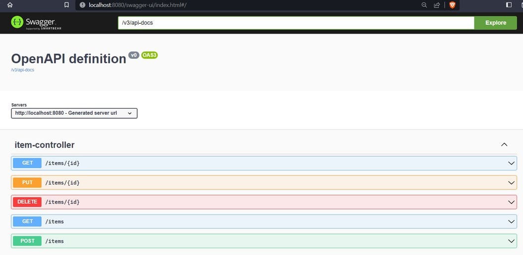Click the /items/{id} path in the DELETE row
The image size is (523, 255).
62,202
